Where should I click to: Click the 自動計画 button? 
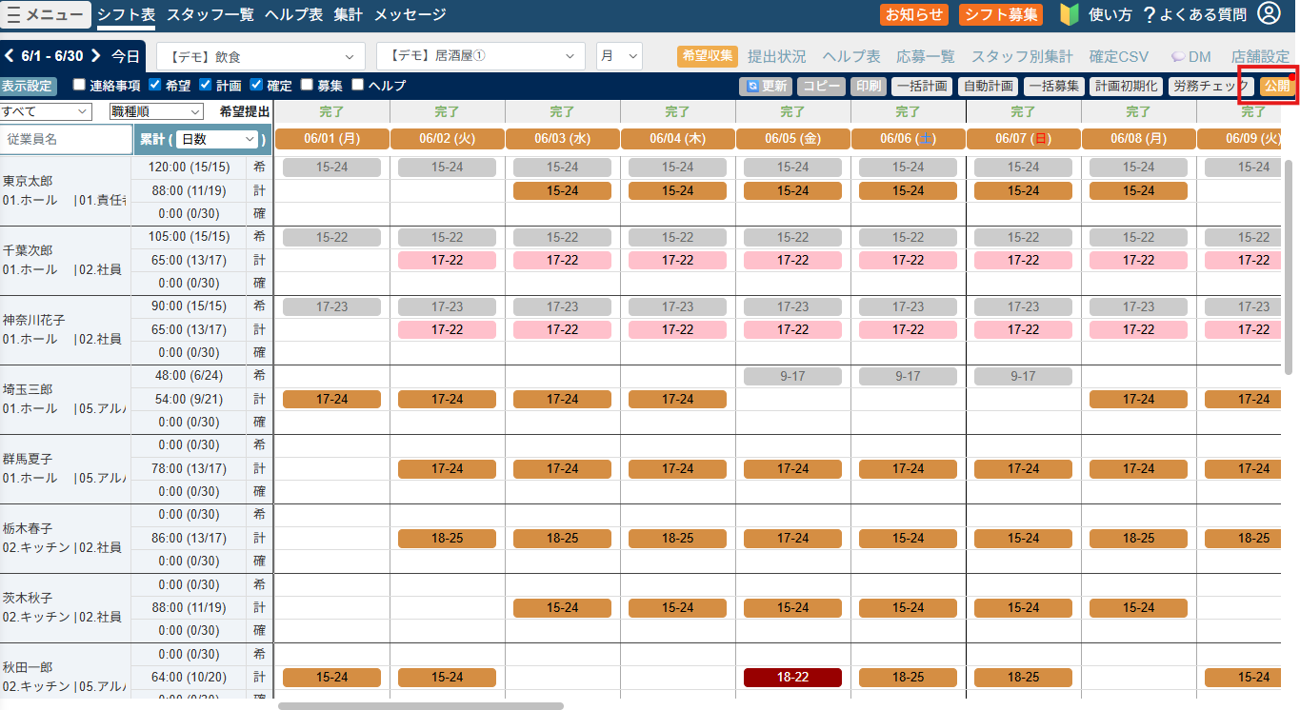coord(988,86)
